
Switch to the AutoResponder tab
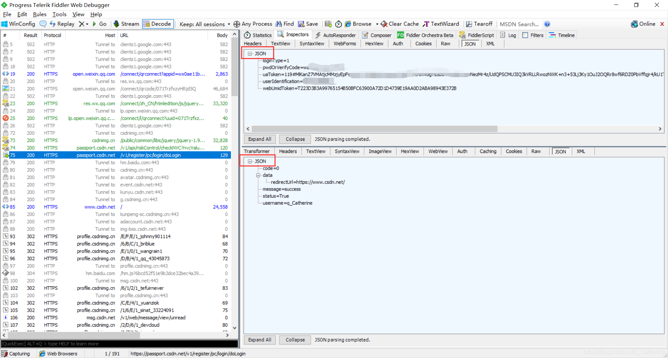pyautogui.click(x=335, y=35)
